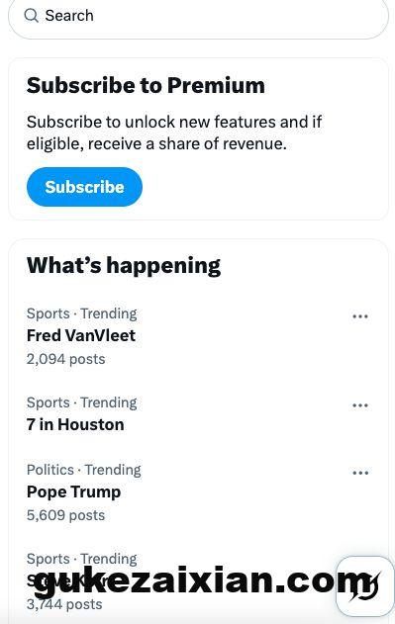Click the 2,094 posts count
This screenshot has height=624, width=395.
[65, 359]
